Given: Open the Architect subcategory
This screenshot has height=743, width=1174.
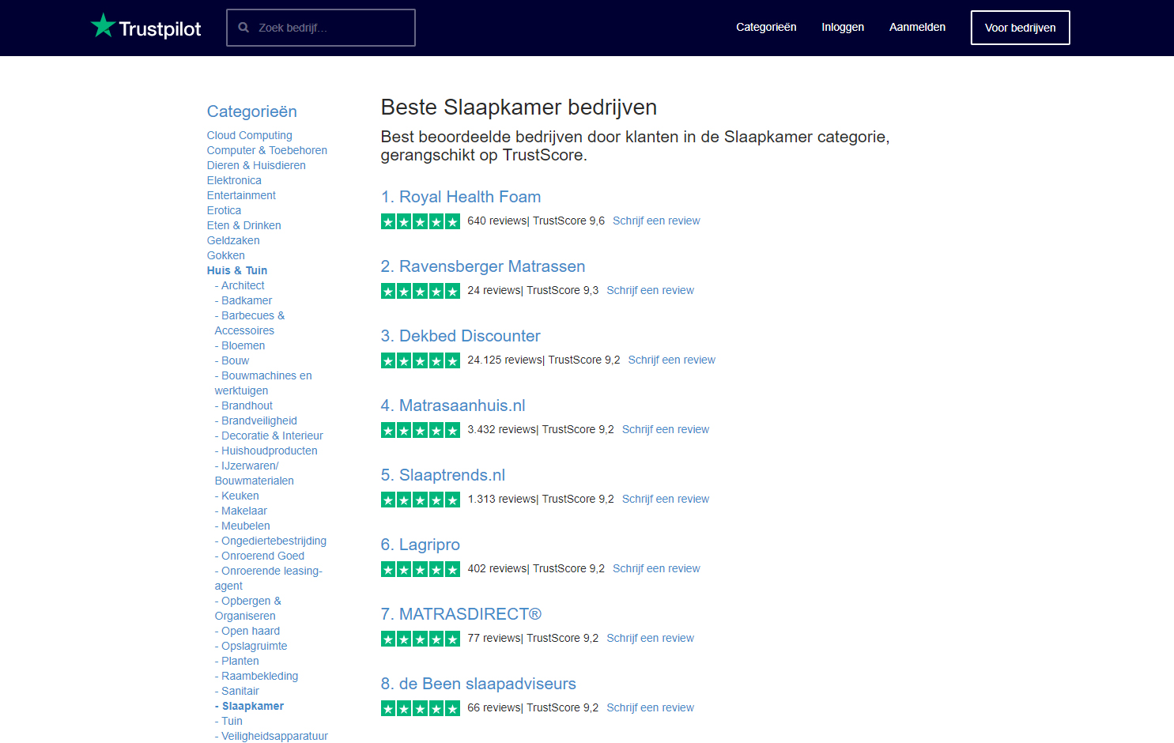Looking at the screenshot, I should (240, 285).
